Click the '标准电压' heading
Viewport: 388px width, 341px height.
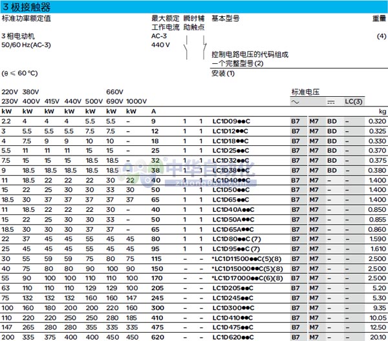[306, 92]
